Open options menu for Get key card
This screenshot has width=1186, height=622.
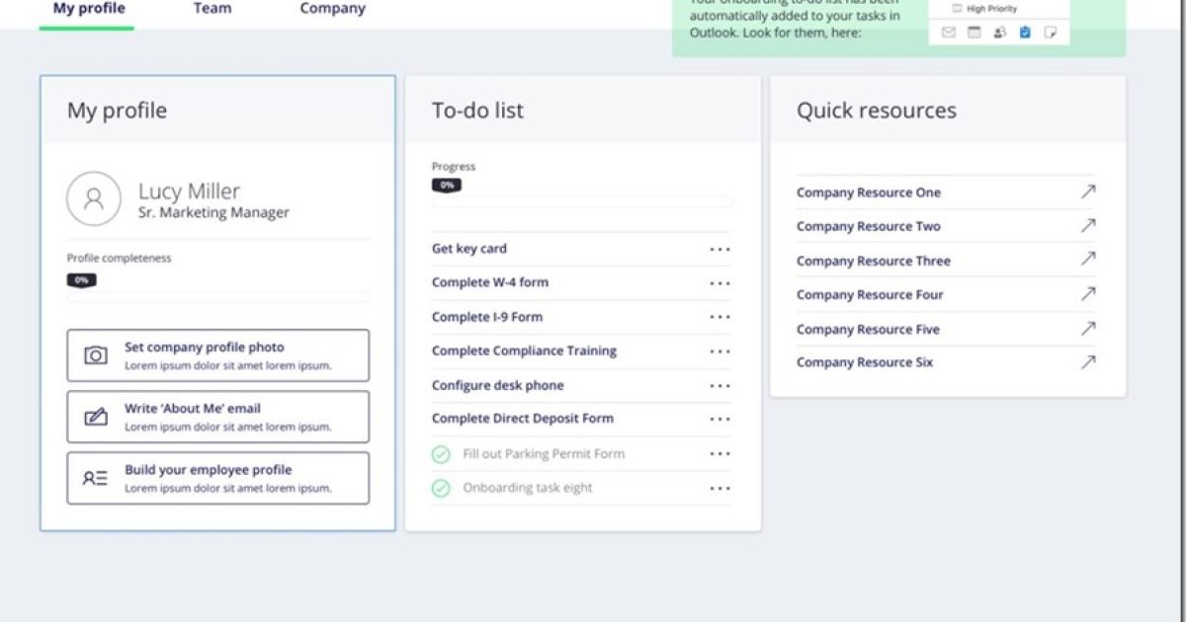pyautogui.click(x=720, y=249)
